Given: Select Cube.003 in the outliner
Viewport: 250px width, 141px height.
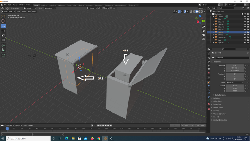Looking at the screenshot, I should pos(221,27).
